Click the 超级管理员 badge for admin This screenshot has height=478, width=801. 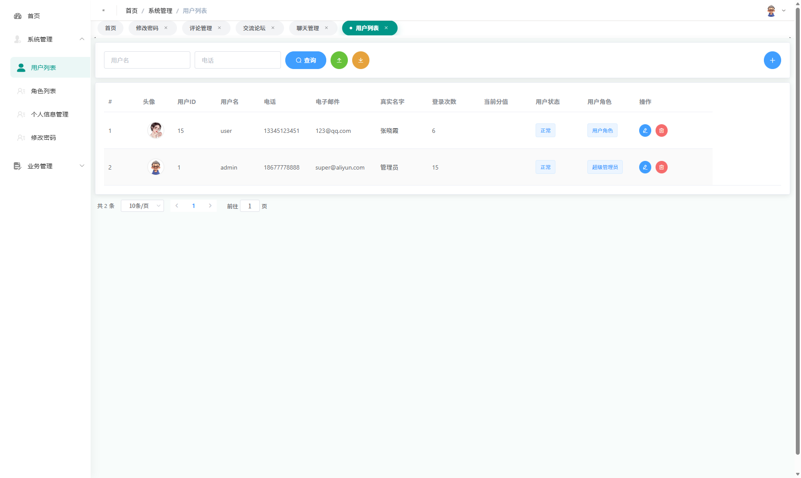click(605, 167)
